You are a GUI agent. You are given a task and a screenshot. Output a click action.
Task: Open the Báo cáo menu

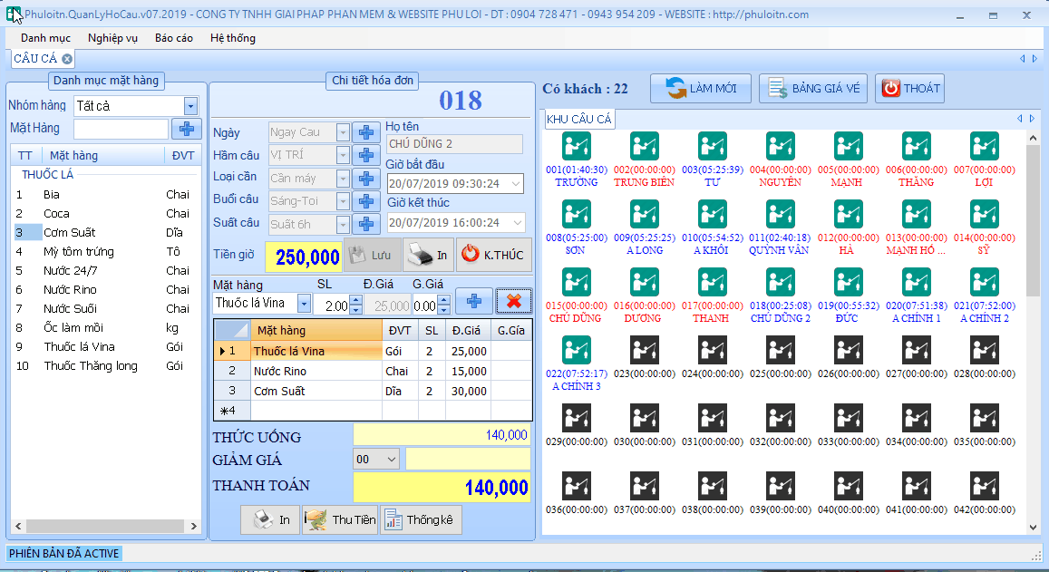[174, 38]
